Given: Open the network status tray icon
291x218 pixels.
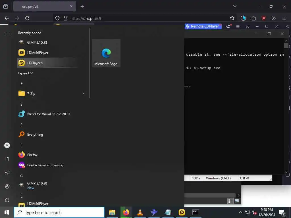Looking at the screenshot, I should point(248,212).
